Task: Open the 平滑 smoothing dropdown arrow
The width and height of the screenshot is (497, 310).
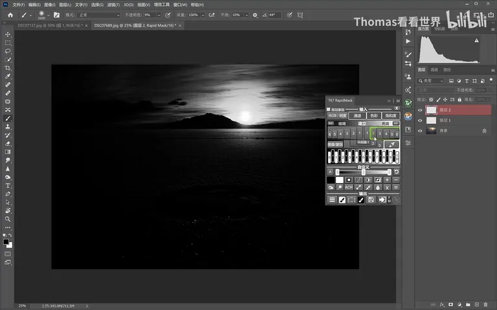Action: click(x=247, y=15)
